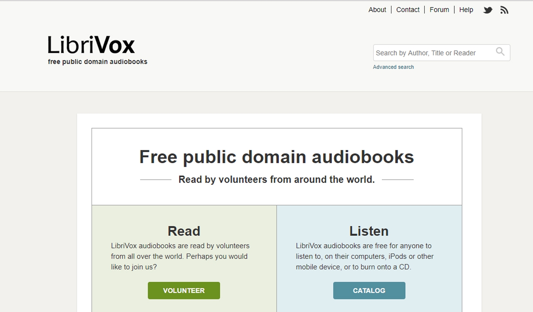Open the Contact page link
Viewport: 533px width, 312px height.
coord(408,10)
